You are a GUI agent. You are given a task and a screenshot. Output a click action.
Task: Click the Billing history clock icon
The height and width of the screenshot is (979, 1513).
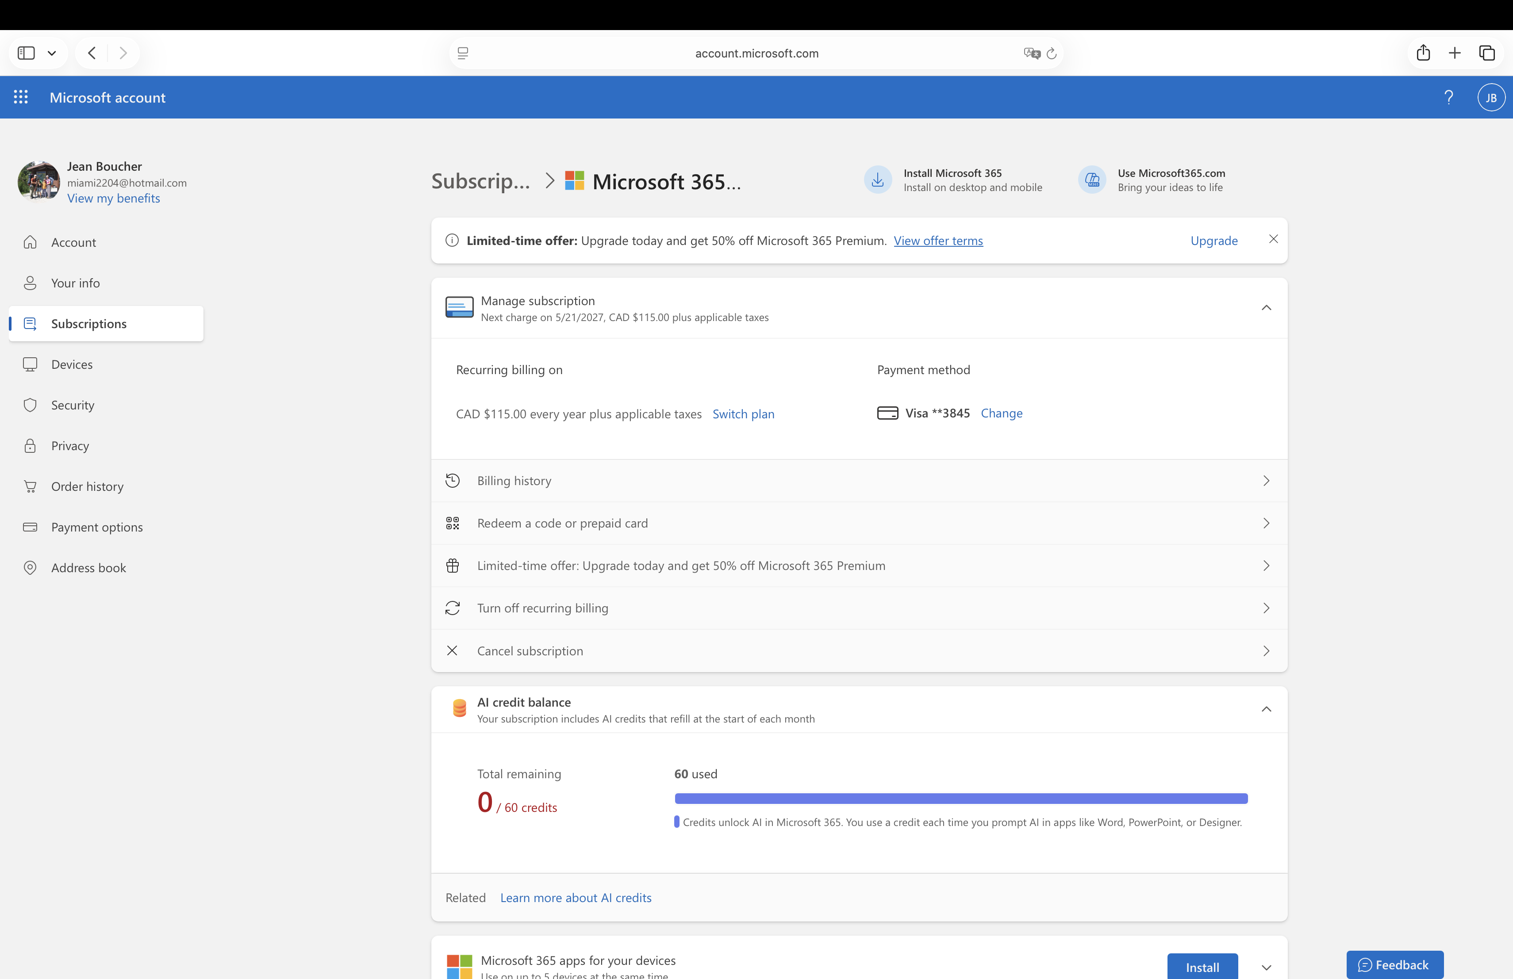coord(453,481)
